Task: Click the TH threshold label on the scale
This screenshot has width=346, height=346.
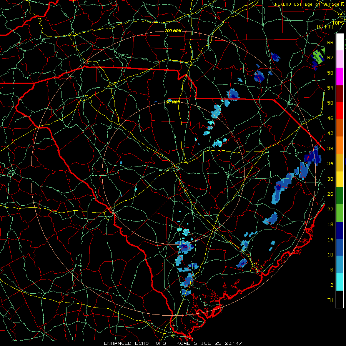Action: (330, 300)
